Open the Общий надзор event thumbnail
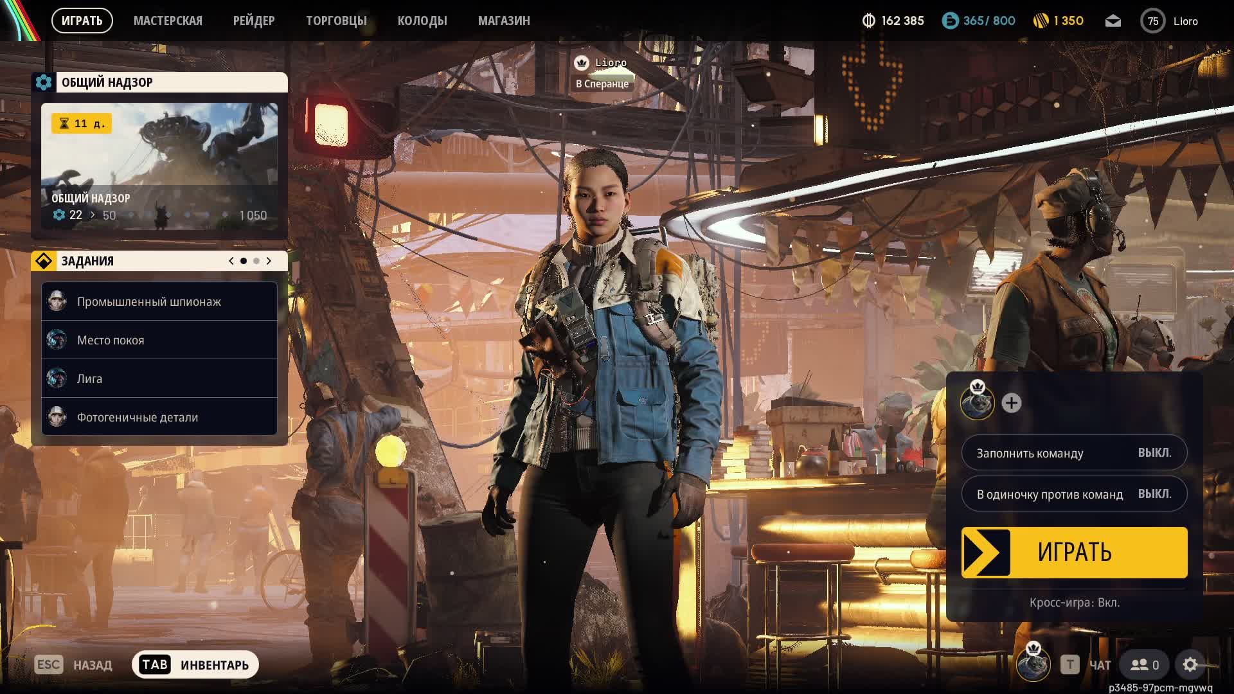The image size is (1234, 694). 159,166
